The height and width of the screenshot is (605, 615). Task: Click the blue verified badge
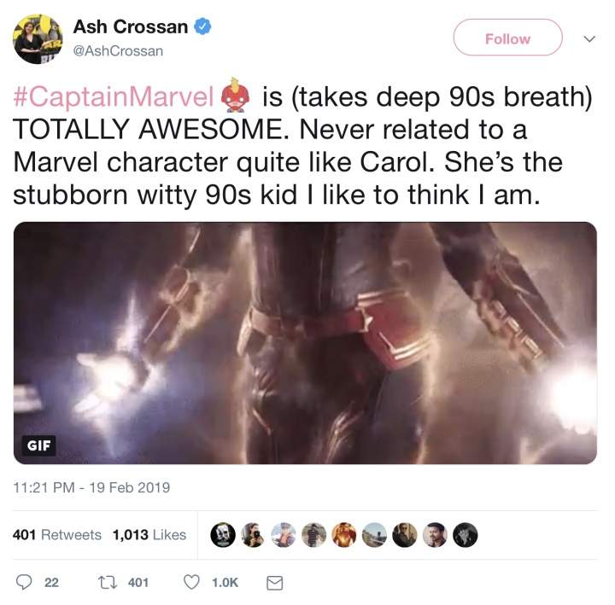pyautogui.click(x=202, y=26)
